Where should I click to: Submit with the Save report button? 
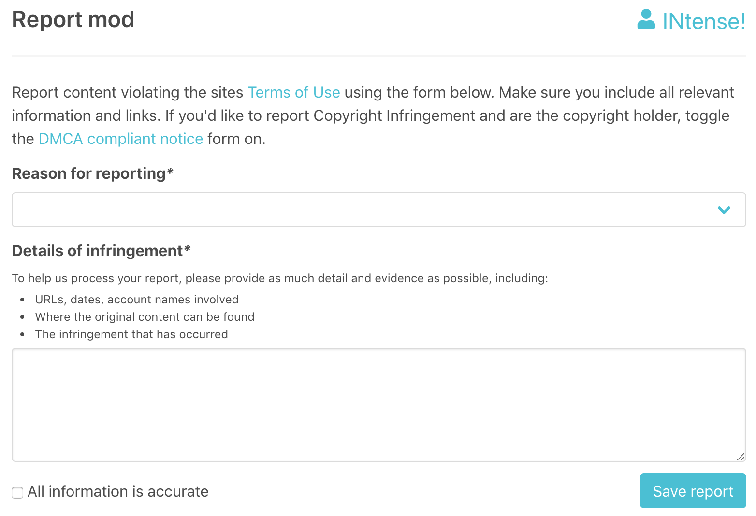pos(693,491)
